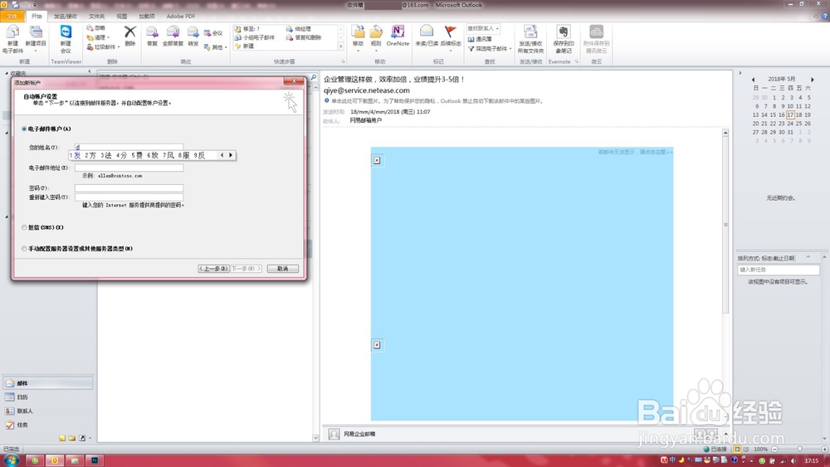The image size is (830, 467).
Task: Select the 答复和删除 quick step
Action: click(303, 37)
